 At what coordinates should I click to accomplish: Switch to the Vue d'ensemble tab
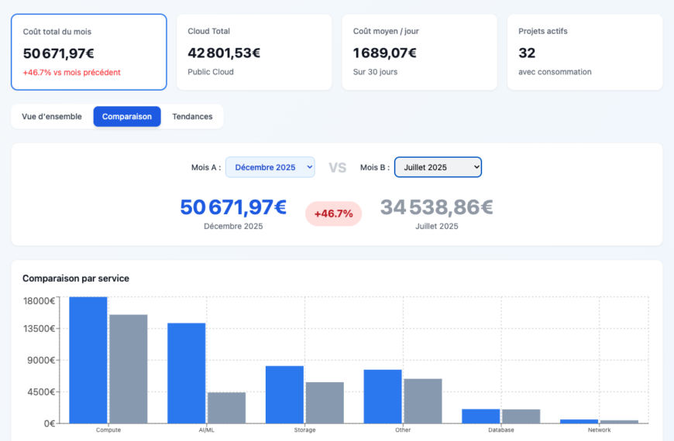coord(52,117)
